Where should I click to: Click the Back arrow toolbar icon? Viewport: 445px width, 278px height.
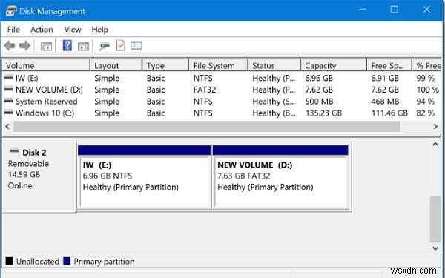10,45
